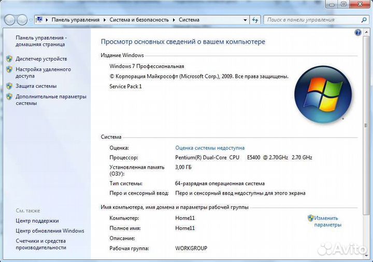373x262 pixels.
Task: Open recent pages dropdown beside navigation arrows
Action: pos(31,20)
